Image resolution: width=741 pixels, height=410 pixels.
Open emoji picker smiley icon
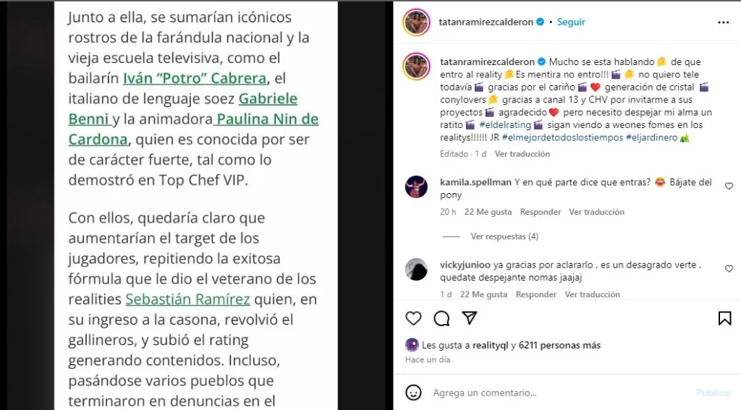[413, 393]
